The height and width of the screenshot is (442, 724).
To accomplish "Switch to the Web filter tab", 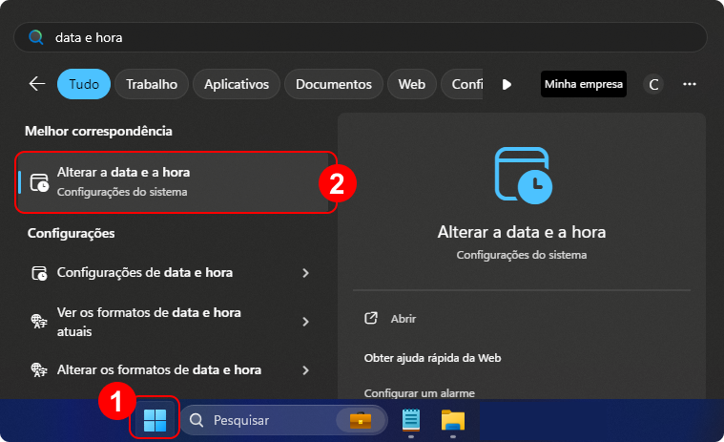I will tap(411, 84).
